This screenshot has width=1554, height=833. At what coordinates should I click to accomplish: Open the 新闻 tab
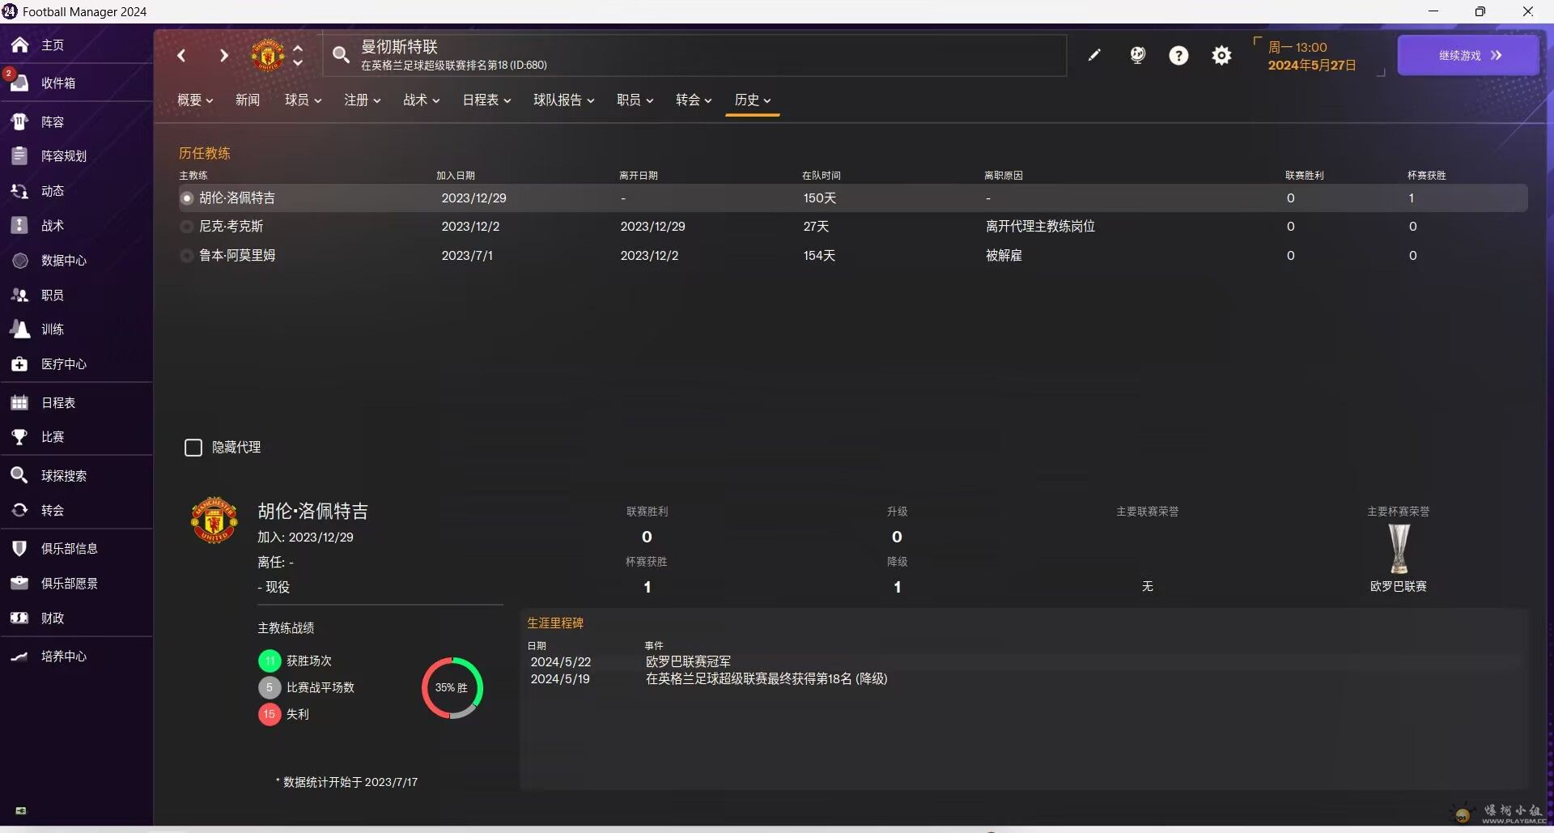coord(248,100)
